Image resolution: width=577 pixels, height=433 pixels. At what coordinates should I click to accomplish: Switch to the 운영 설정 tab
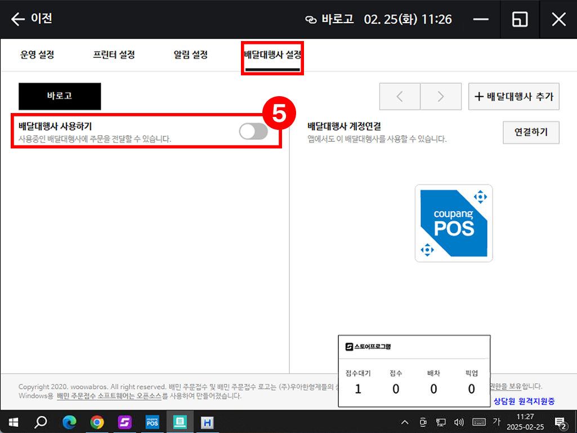pyautogui.click(x=37, y=55)
